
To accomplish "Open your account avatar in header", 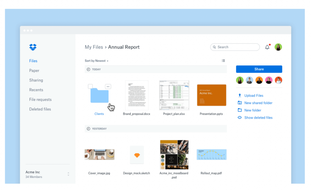I will click(278, 47).
